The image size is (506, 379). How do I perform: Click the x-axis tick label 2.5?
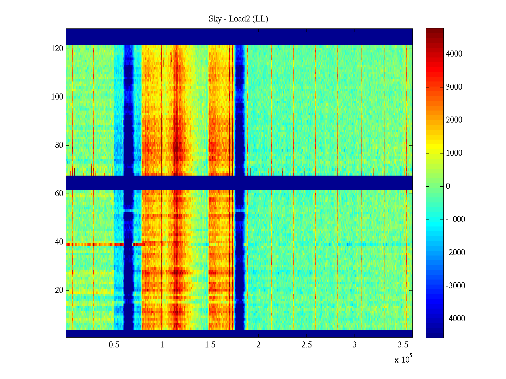coord(306,345)
